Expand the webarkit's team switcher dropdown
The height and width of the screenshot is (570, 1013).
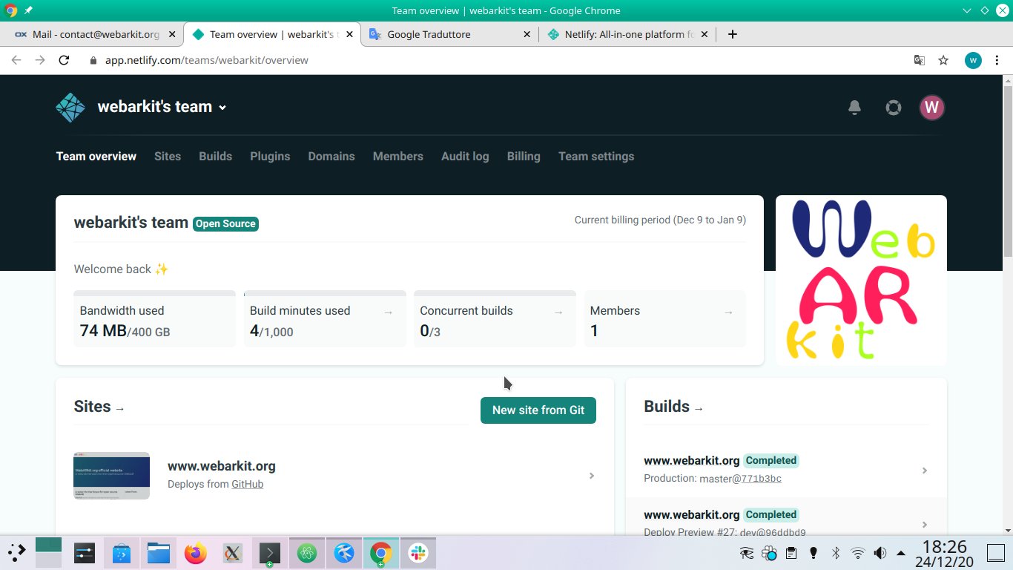(x=162, y=107)
